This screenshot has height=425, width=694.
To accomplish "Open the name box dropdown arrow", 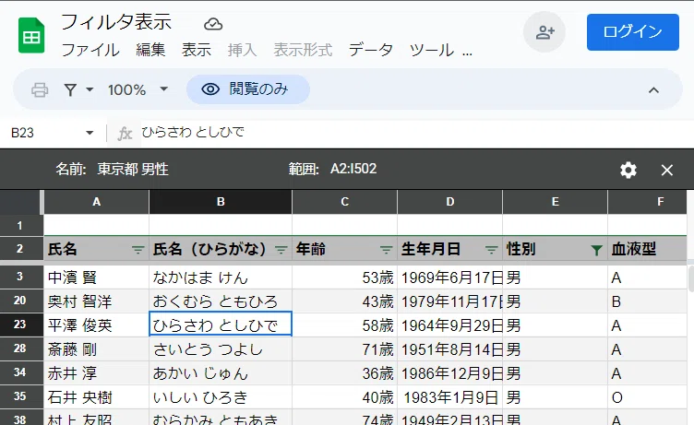I will click(x=90, y=133).
